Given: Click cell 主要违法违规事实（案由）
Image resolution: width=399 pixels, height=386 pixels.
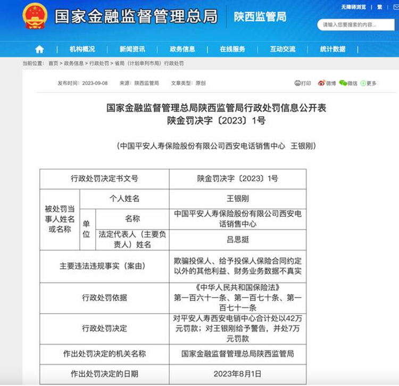Looking at the screenshot, I should pyautogui.click(x=104, y=266).
